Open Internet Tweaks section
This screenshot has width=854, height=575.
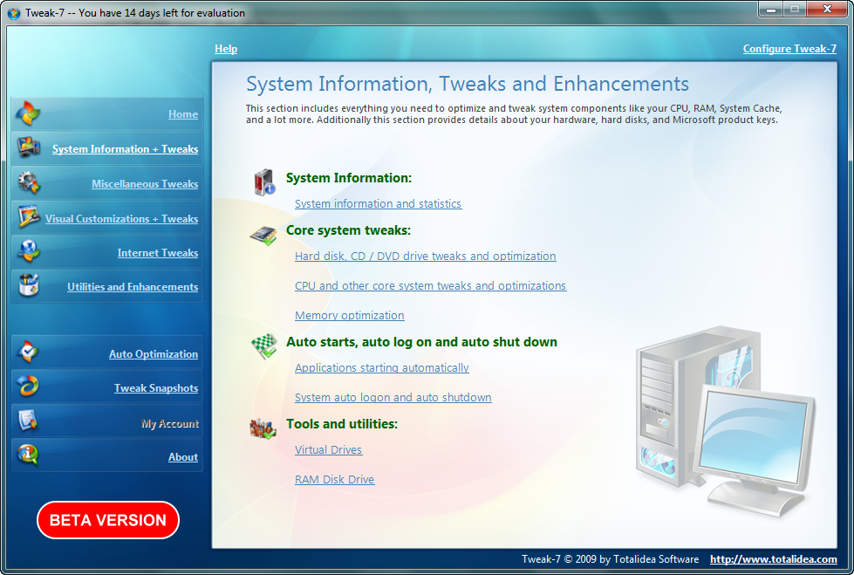coord(158,253)
